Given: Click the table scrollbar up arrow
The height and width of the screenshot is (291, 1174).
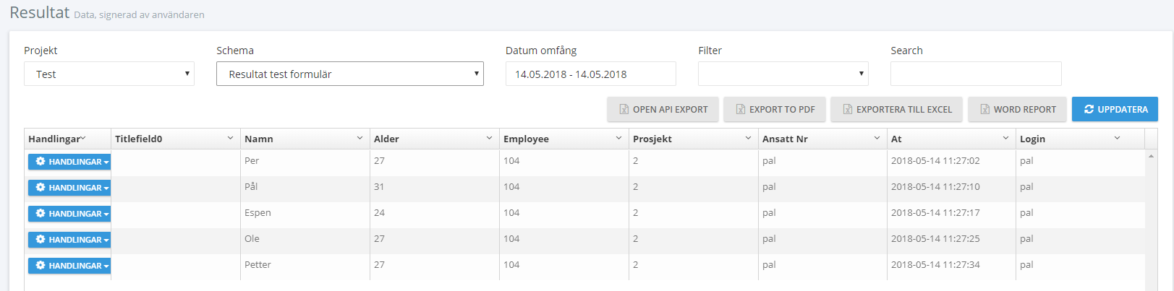Looking at the screenshot, I should click(1151, 156).
